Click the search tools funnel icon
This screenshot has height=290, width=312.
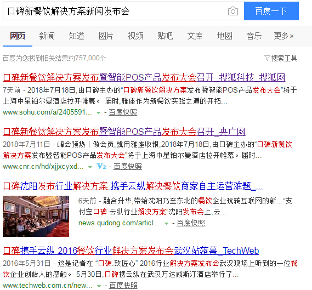tap(267, 58)
